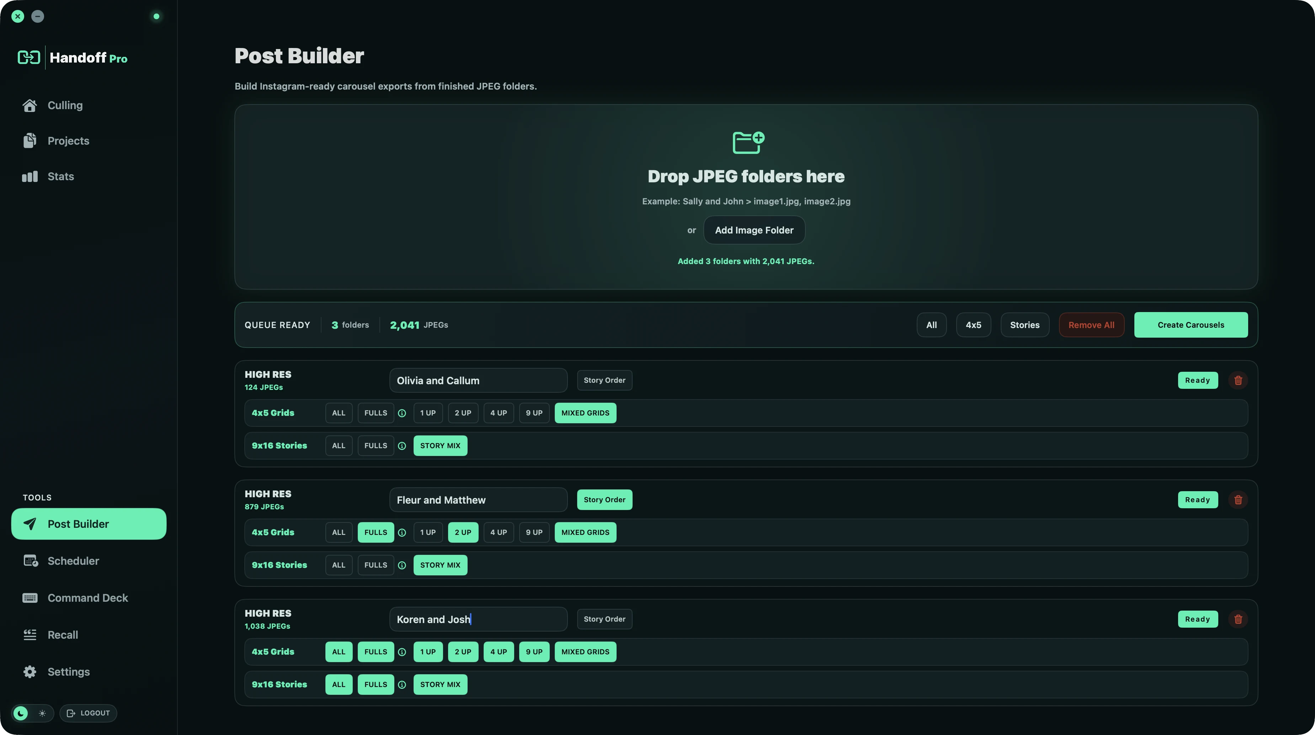Disable 9x16 Stories Fulls for Koren and Josh
Screen dimensions: 1315x735
pyautogui.click(x=376, y=685)
